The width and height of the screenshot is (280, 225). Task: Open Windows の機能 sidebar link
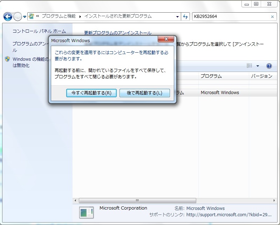(30, 62)
